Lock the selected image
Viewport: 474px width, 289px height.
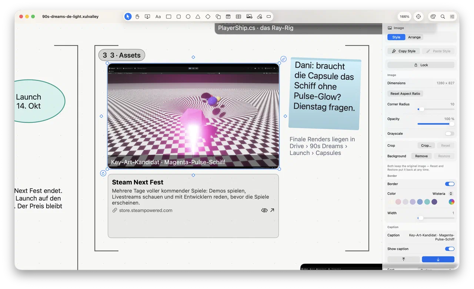pyautogui.click(x=421, y=65)
